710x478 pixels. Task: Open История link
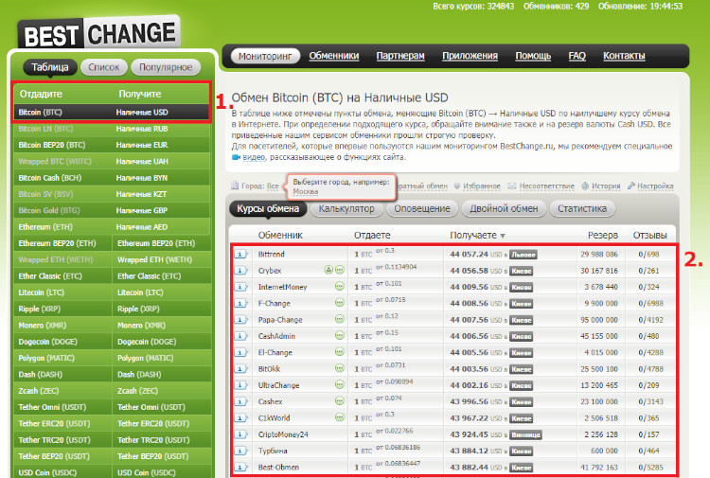606,186
